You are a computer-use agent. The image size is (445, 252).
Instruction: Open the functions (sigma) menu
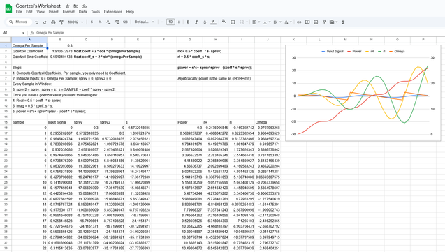point(343,22)
